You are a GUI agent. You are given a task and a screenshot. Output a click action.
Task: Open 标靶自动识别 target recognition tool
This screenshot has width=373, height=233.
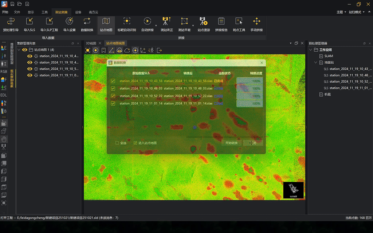click(126, 24)
